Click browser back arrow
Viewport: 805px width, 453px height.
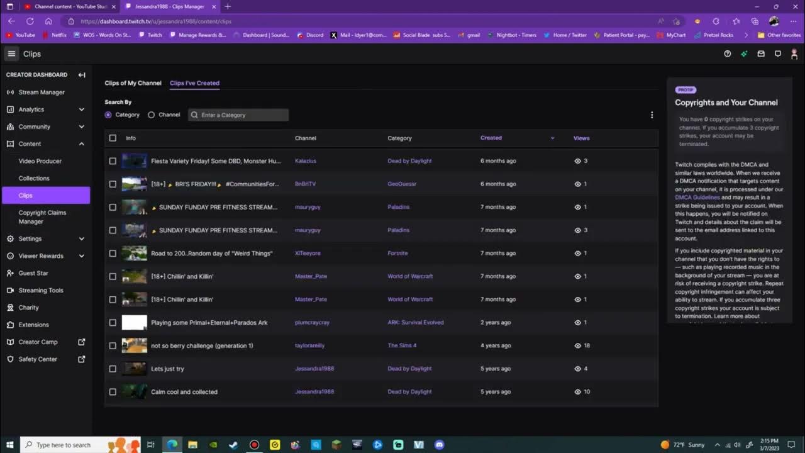(x=11, y=21)
